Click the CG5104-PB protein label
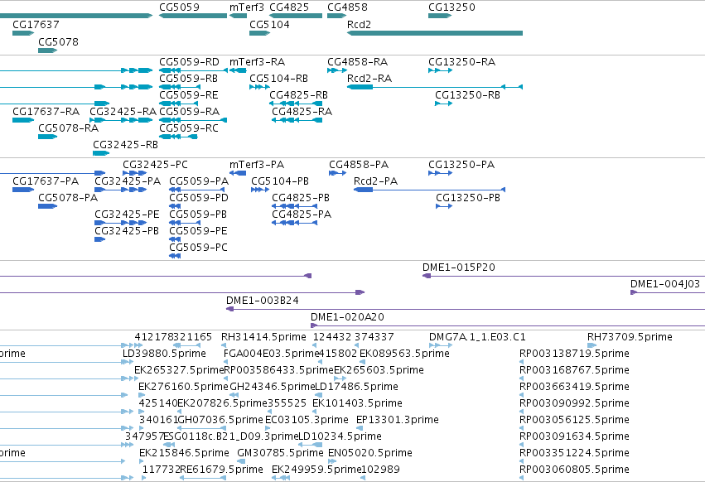Screen dimensions: 705x482 coord(280,181)
